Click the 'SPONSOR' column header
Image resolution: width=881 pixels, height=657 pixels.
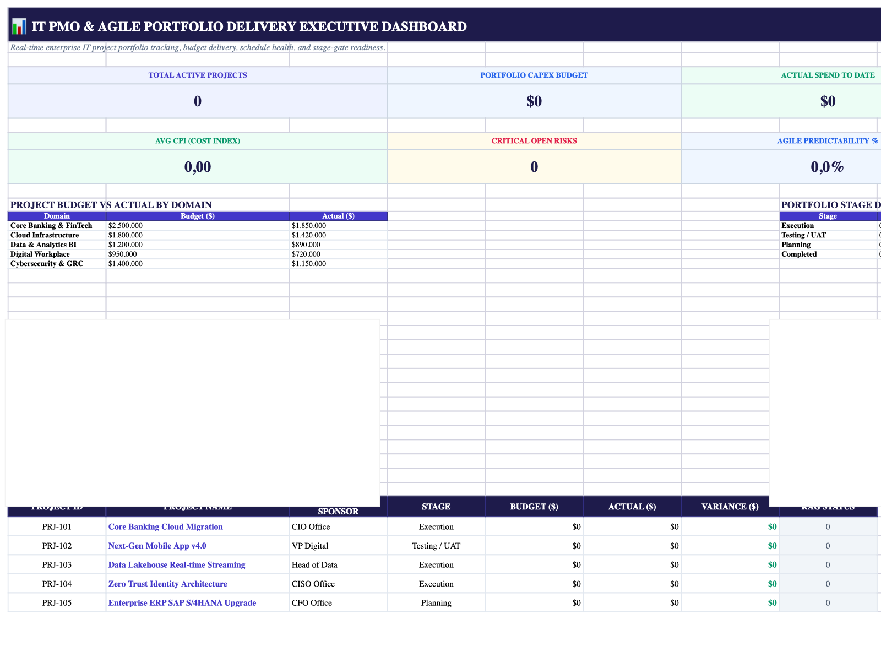point(338,511)
